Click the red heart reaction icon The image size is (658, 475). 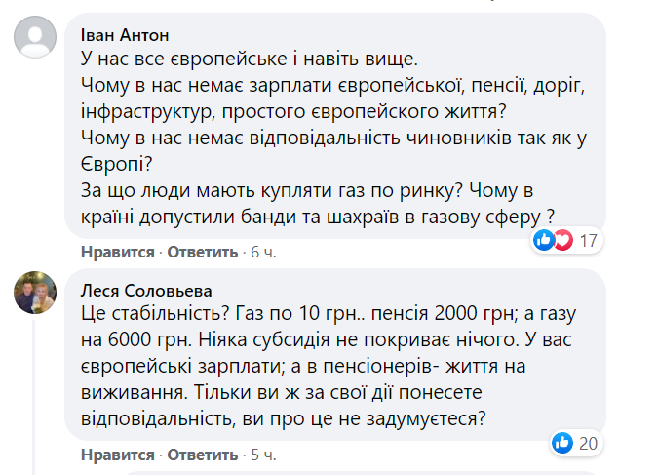point(561,240)
